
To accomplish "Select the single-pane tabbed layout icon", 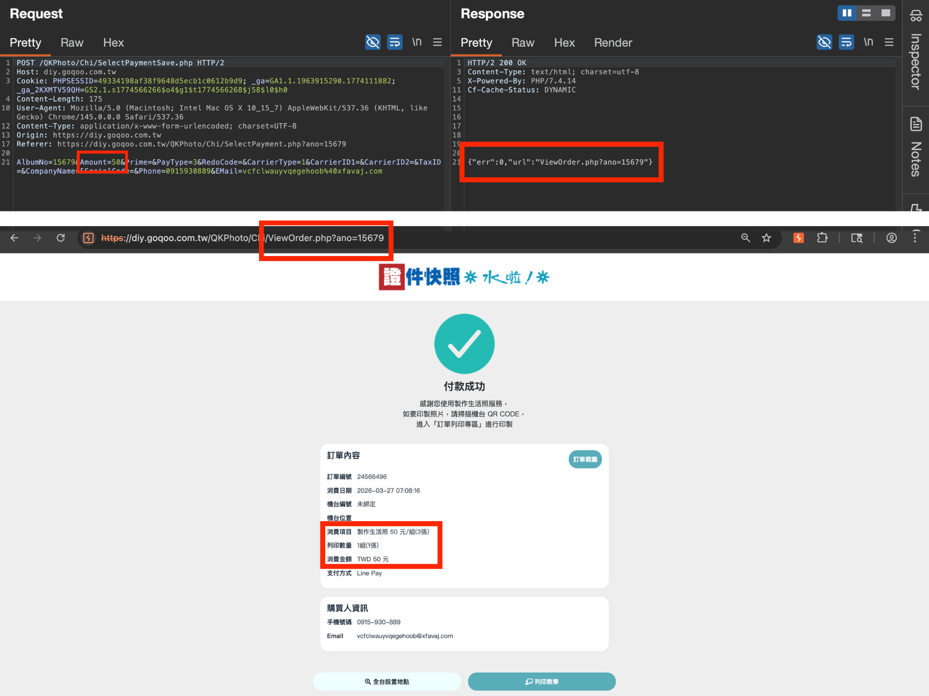I will pyautogui.click(x=885, y=13).
